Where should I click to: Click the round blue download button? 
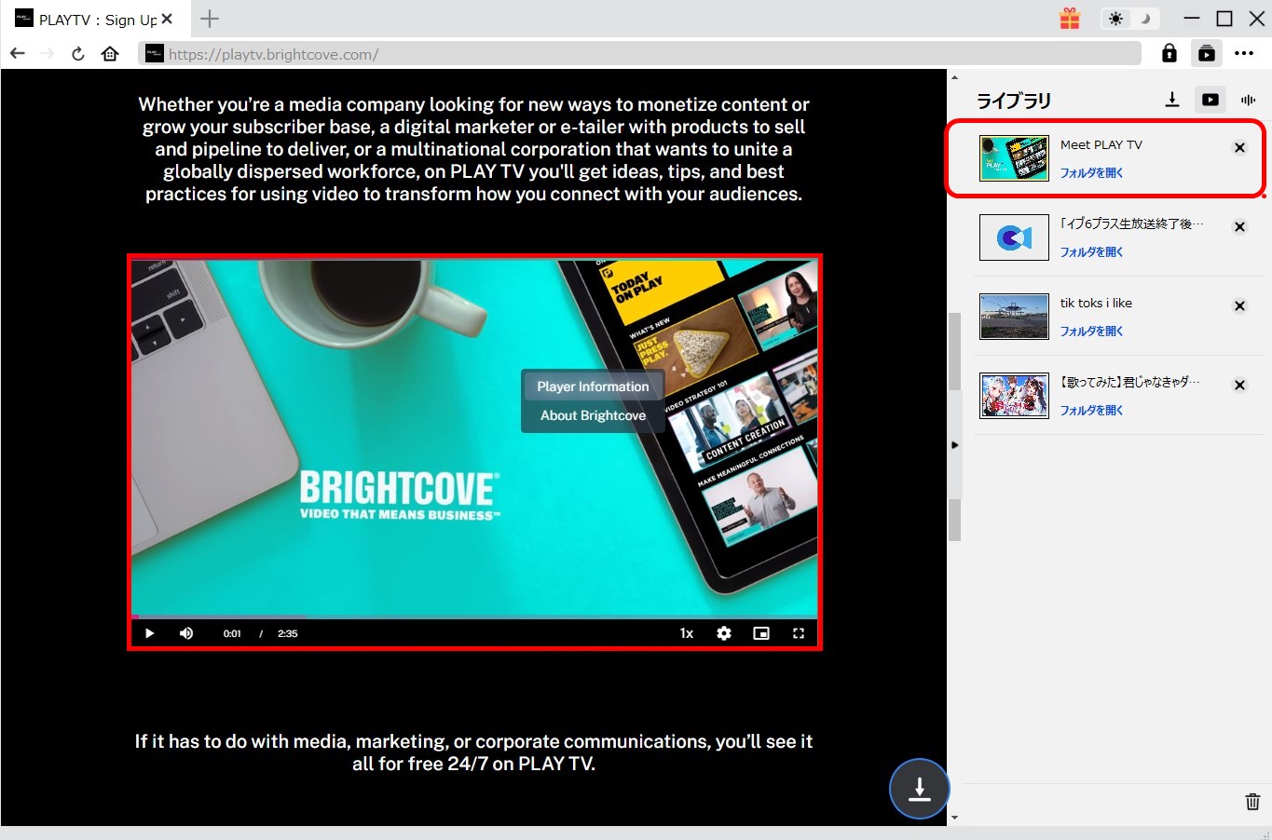(x=919, y=789)
